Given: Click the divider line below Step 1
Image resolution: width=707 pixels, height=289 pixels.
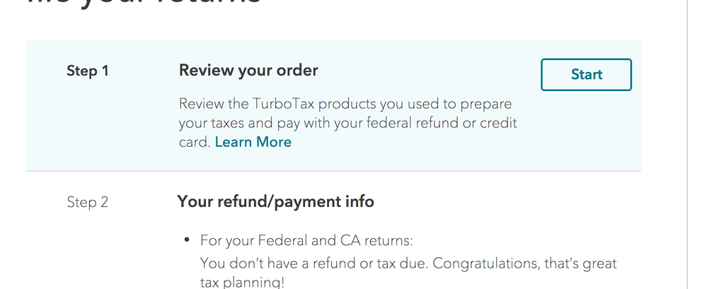Looking at the screenshot, I should 333,171.
